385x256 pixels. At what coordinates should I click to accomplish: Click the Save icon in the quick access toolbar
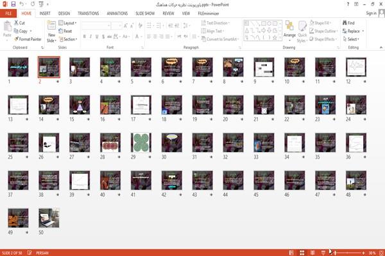[x=13, y=4]
